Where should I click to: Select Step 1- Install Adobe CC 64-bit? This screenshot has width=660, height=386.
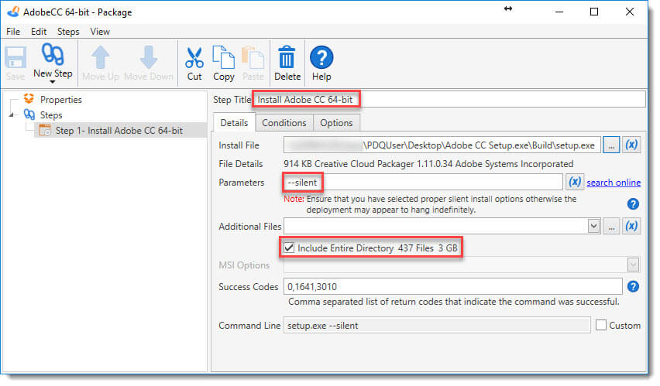pos(119,131)
